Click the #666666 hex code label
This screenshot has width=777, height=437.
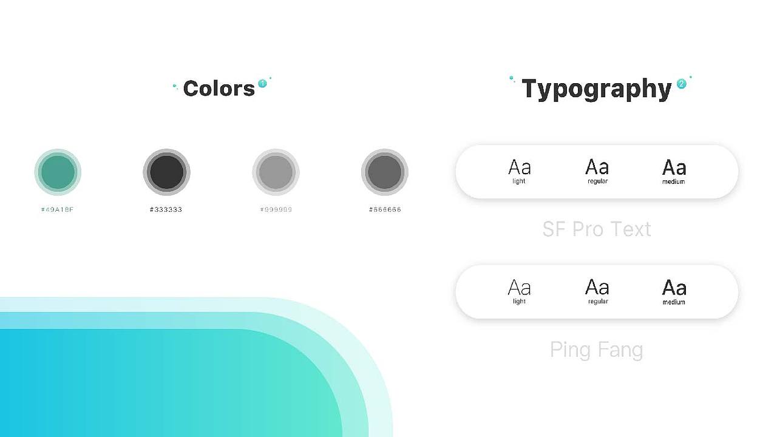click(385, 209)
